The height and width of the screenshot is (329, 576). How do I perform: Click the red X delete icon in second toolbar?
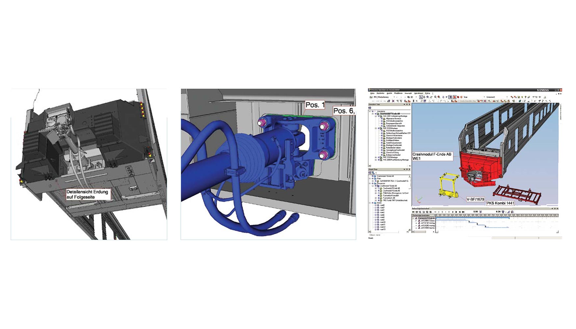[393, 101]
